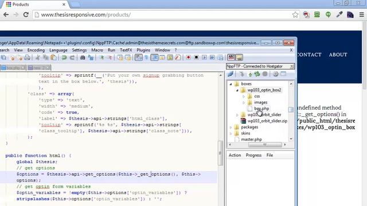Image resolution: width=367 pixels, height=206 pixels.
Task: Collapse the boxes folder
Action: 231,84
